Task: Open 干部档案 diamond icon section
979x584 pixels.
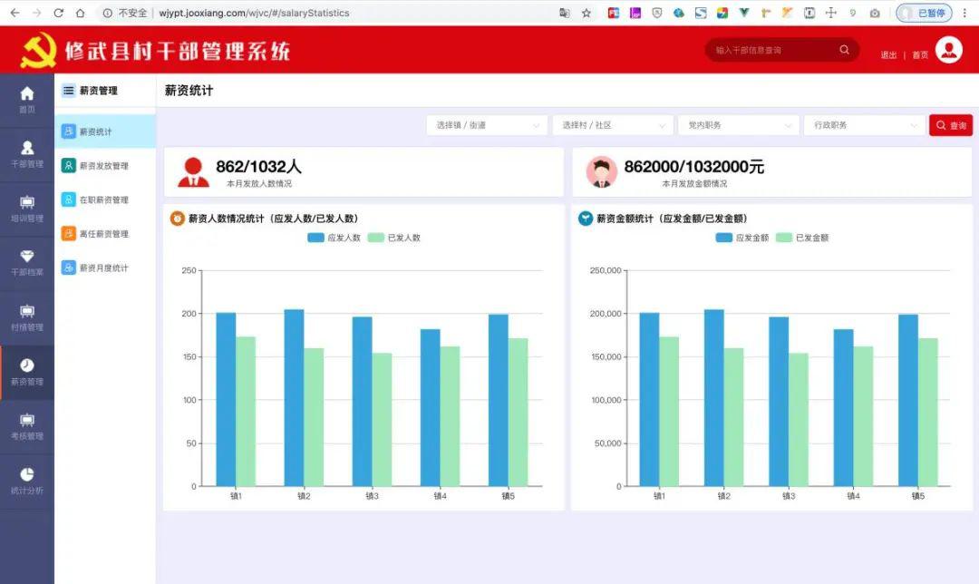Action: click(x=27, y=262)
